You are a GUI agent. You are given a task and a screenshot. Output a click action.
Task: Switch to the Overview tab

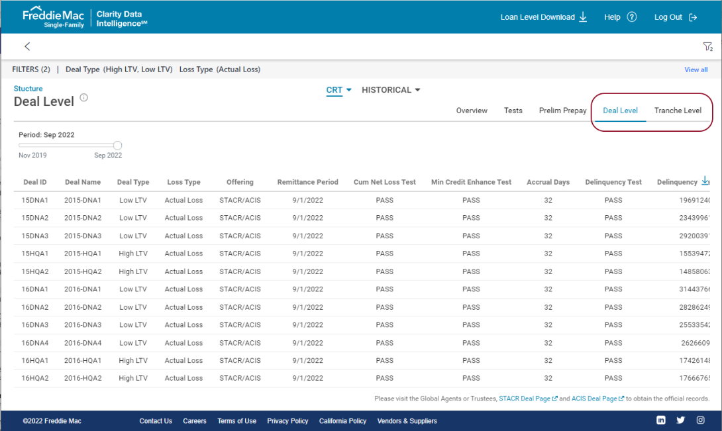[x=472, y=111]
